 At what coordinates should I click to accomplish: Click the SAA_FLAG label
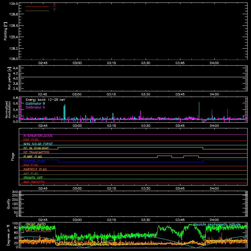[x=31, y=165]
